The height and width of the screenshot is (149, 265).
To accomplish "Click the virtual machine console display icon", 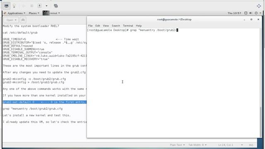I will [7, 6].
